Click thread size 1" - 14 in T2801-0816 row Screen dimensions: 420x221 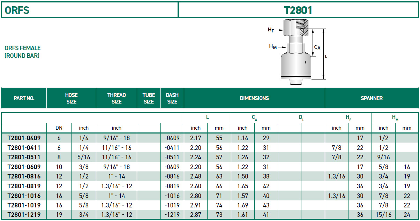(117, 176)
